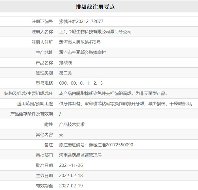Select the label 适用范围/预期用途
The width and height of the screenshot is (198, 190).
pos(35,104)
